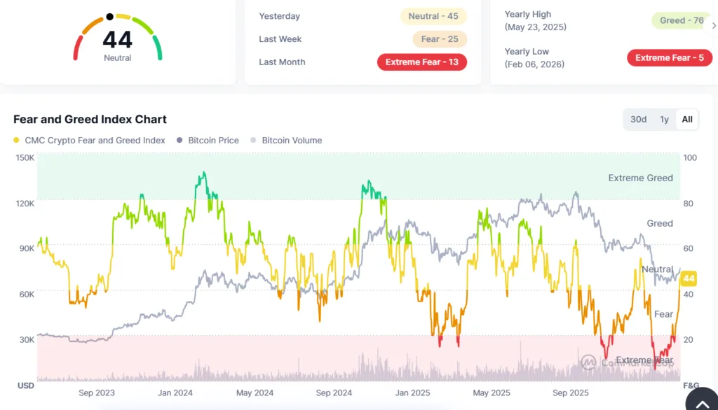Click the Fear and Greed Index Chart title

tap(90, 119)
